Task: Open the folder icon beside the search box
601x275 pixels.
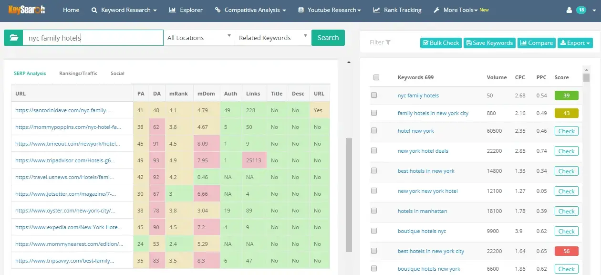Action: [13, 38]
